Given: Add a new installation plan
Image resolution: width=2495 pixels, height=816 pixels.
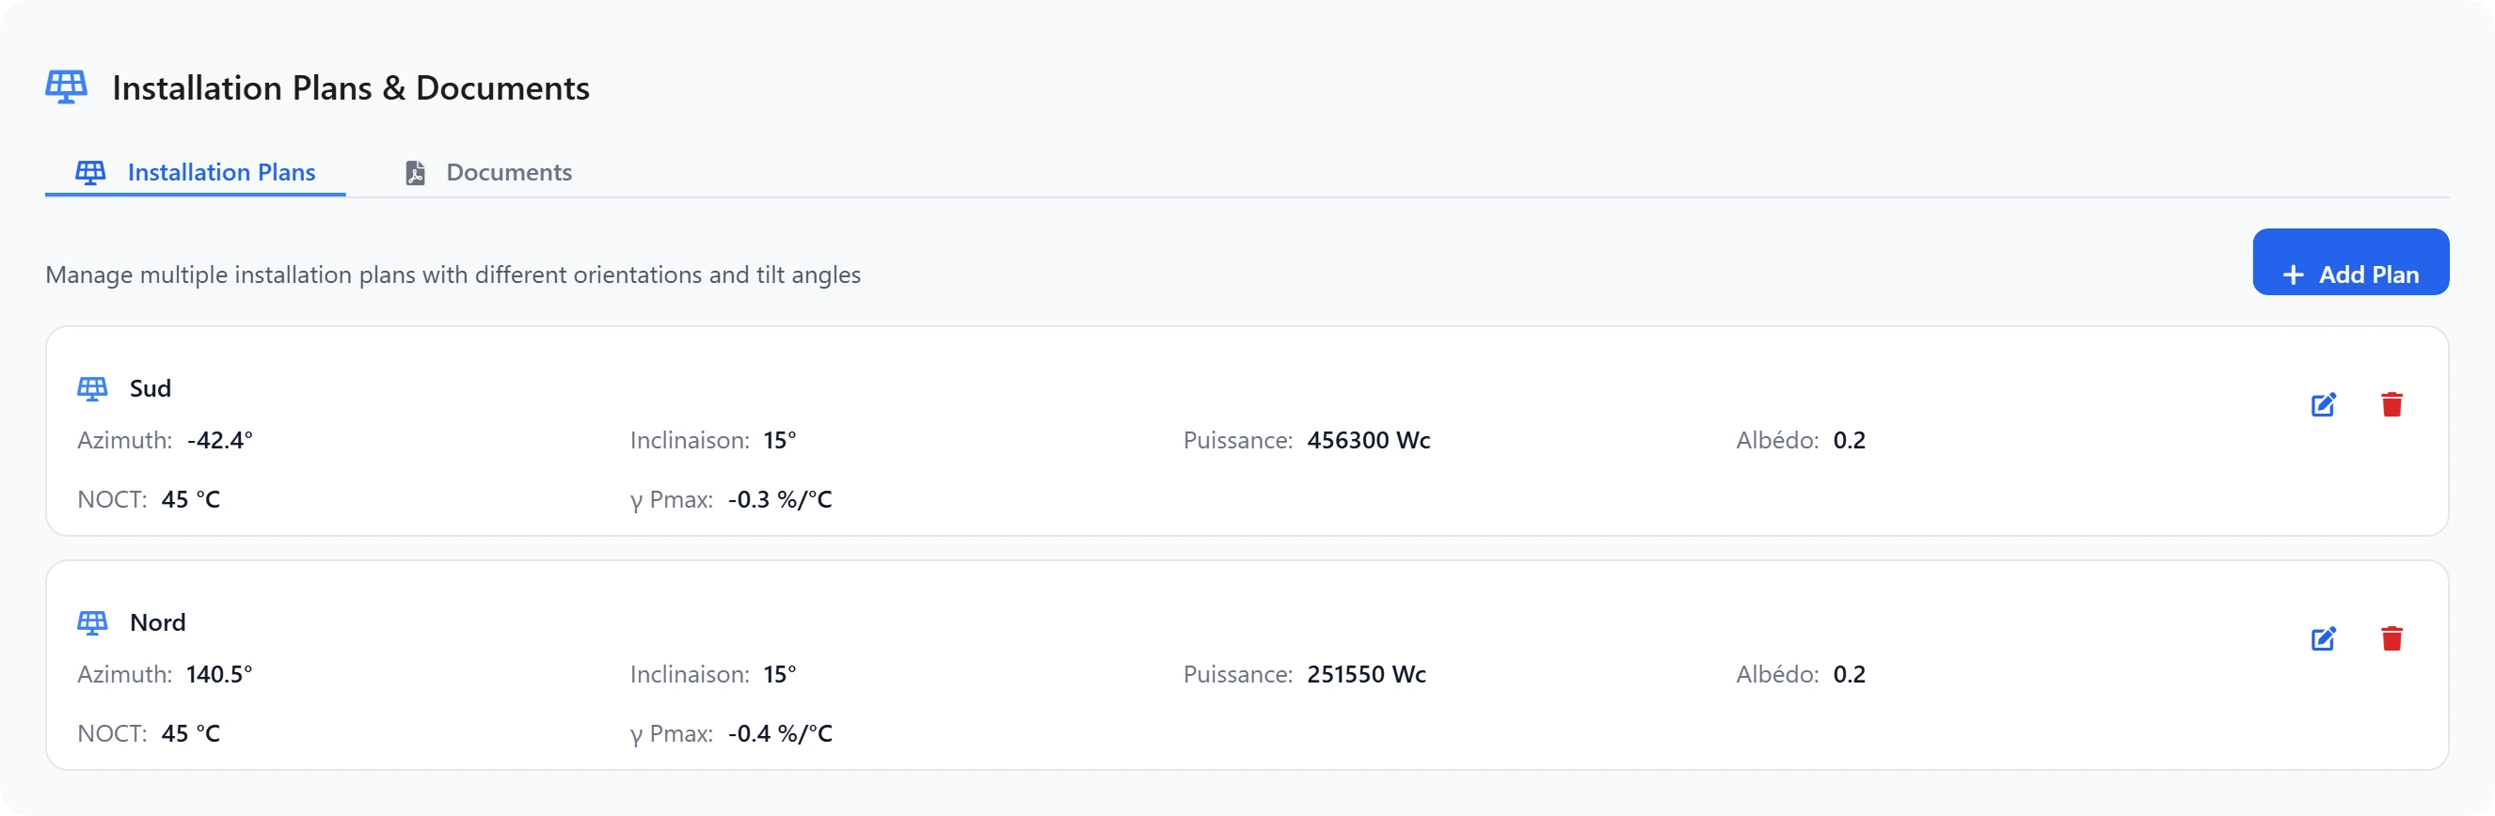Looking at the screenshot, I should point(2350,262).
